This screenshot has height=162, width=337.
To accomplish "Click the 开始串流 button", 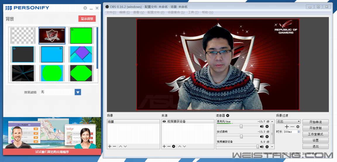I will [x=316, y=122].
